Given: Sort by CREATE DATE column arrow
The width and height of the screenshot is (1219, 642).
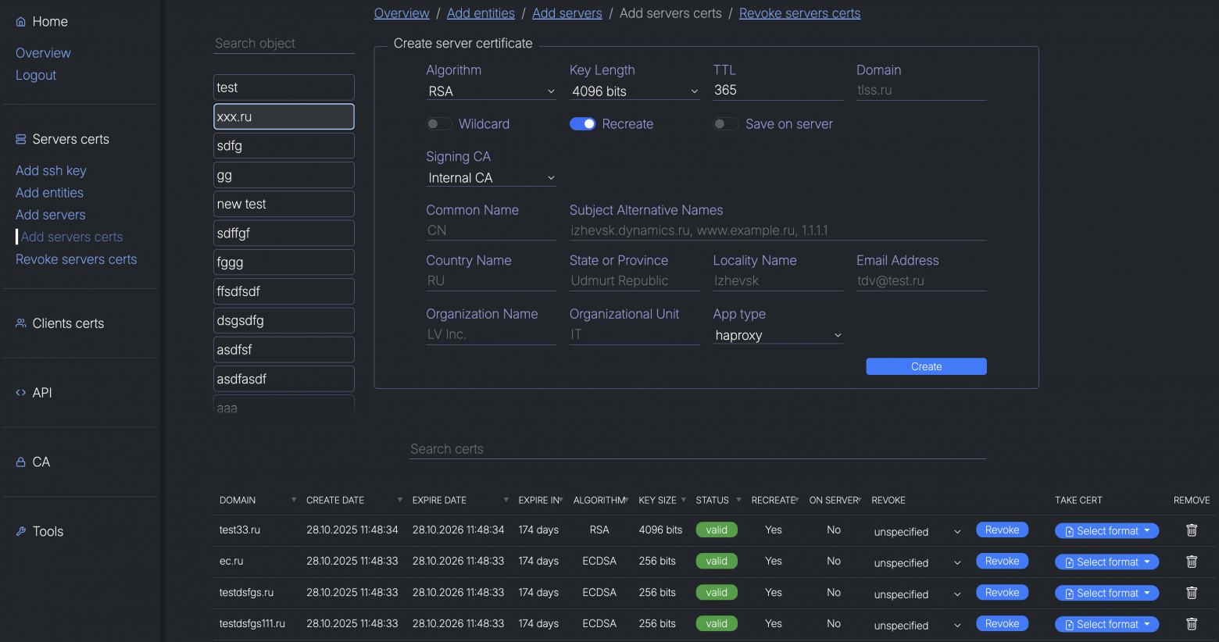Looking at the screenshot, I should 400,500.
